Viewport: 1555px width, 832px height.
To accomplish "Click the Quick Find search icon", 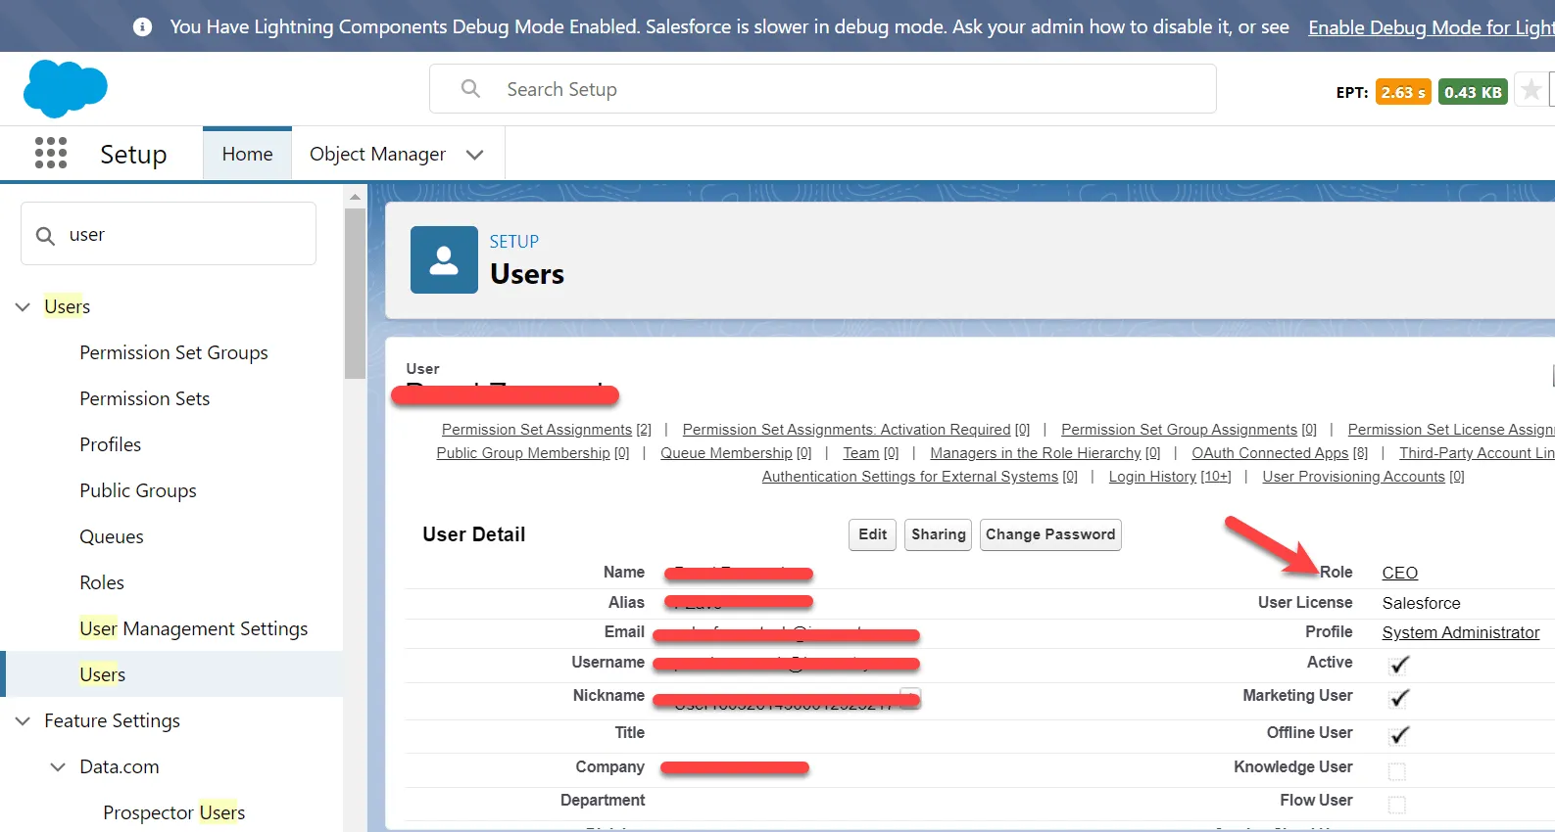I will (45, 235).
